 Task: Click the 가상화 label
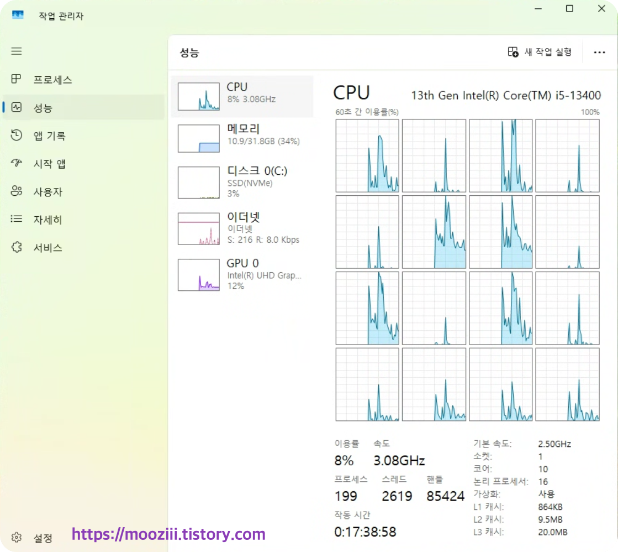[487, 494]
